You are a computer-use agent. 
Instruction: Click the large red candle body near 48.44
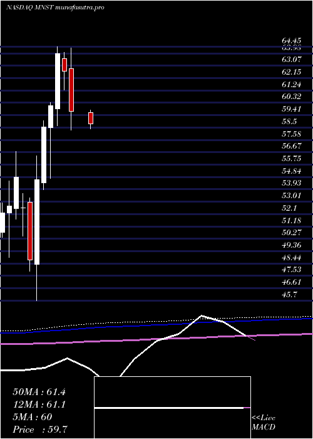[30, 231]
